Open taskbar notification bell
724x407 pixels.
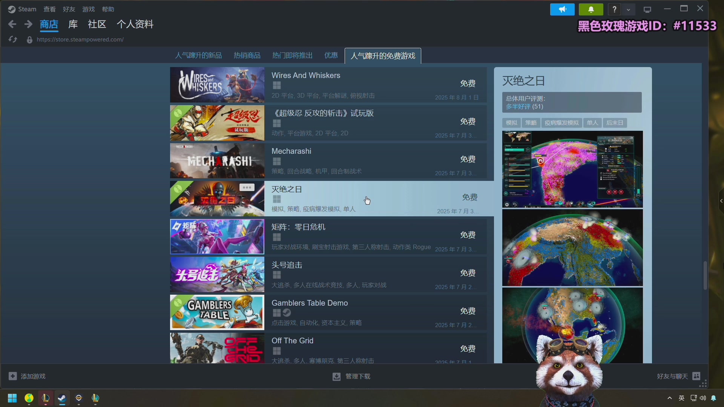click(713, 398)
